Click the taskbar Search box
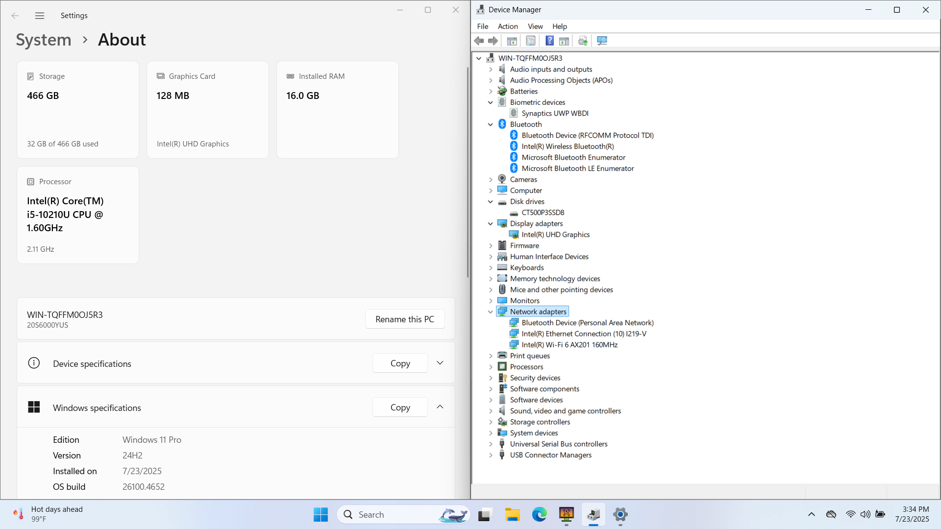 pyautogui.click(x=403, y=514)
